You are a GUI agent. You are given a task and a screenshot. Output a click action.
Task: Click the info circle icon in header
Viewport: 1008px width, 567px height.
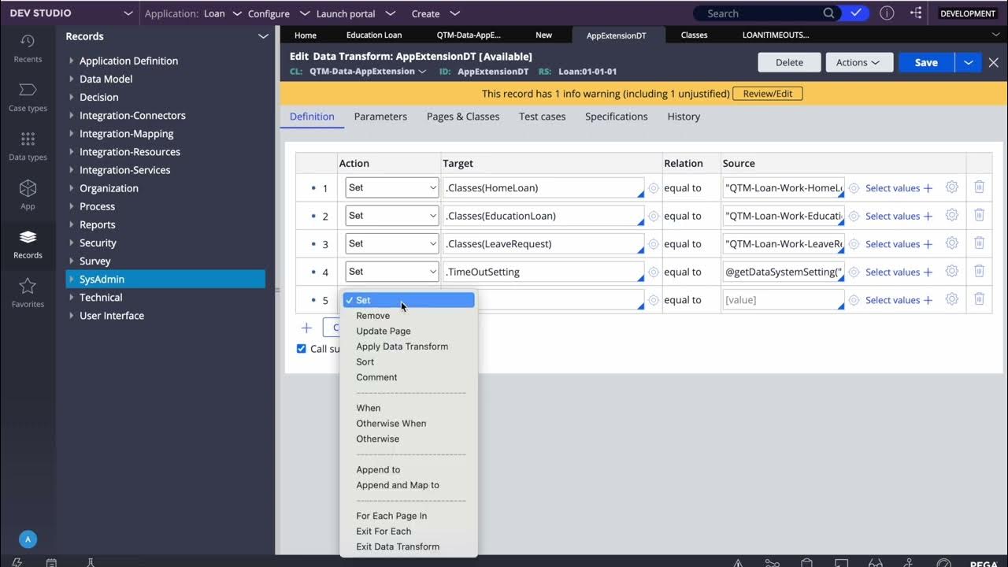coord(887,13)
